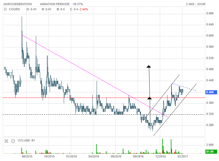The width and height of the screenshot is (219, 161).
Task: Click the blue 0.400 current price tag
Action: point(211,92)
